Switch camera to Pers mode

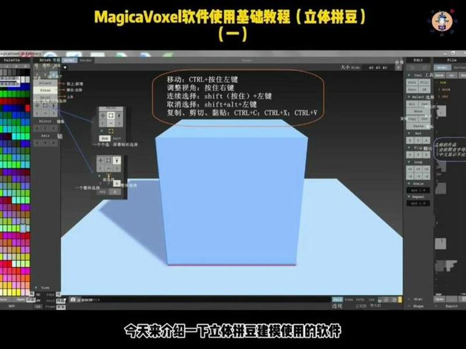click(x=337, y=300)
